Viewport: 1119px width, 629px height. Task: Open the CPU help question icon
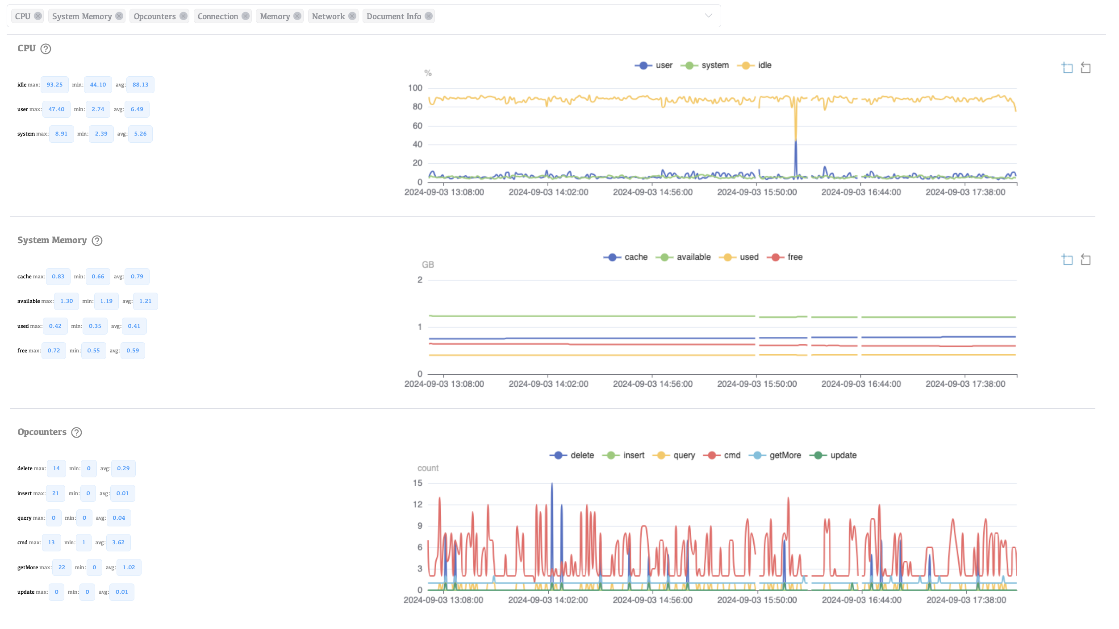click(46, 49)
